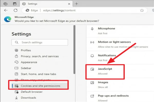Viewport: 154px width, 102px height.
Task: Click the default browser prompt text
Action: tap(57, 21)
